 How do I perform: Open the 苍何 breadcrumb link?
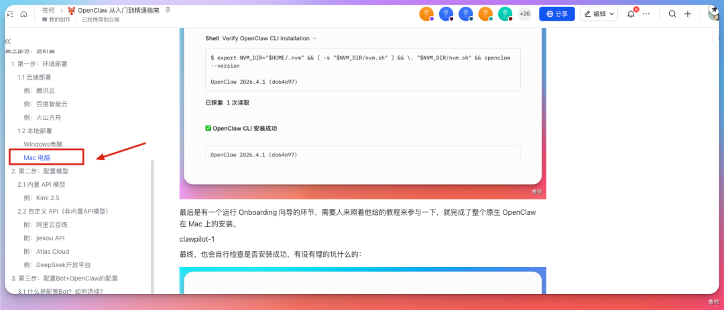[48, 10]
